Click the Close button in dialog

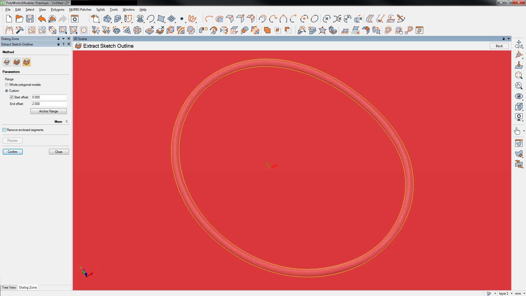click(59, 152)
